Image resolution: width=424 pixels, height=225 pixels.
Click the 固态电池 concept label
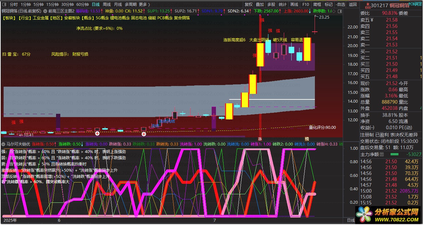coord(139,18)
